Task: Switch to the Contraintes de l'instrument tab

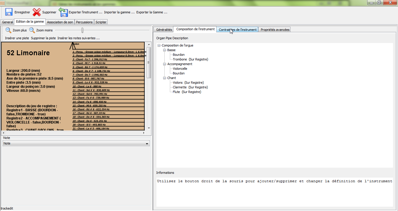Action: click(x=237, y=30)
